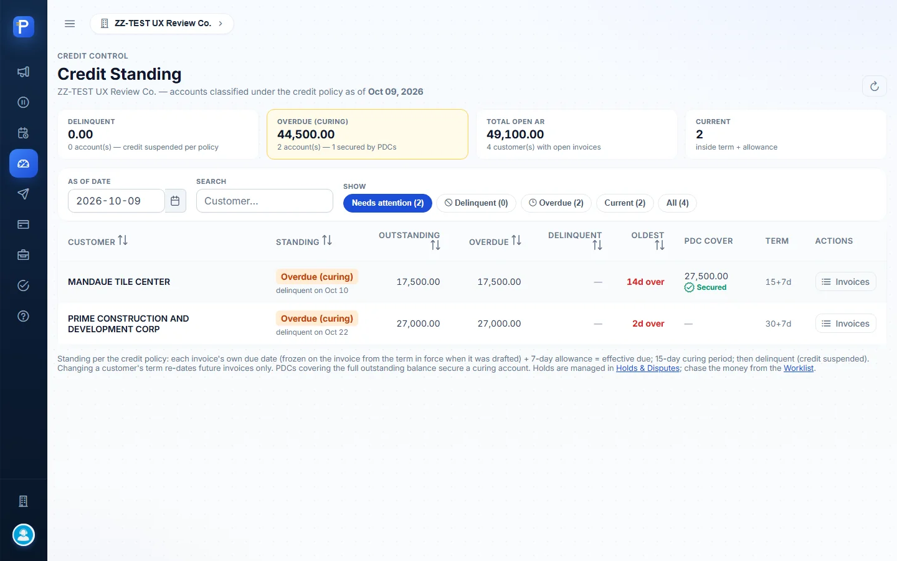Select the Delinquent 0.00 summary card
This screenshot has width=897, height=561.
(x=158, y=134)
